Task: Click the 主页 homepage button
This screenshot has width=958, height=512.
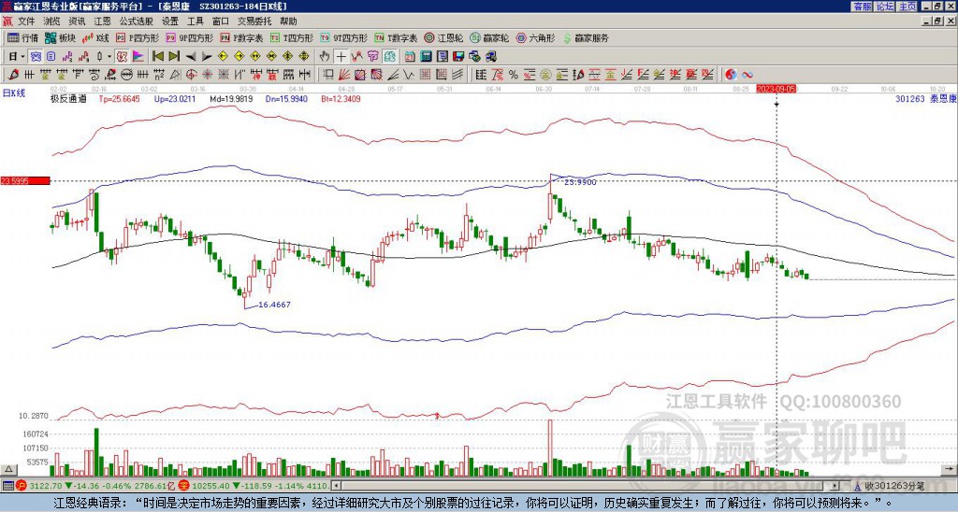Action: click(x=907, y=7)
